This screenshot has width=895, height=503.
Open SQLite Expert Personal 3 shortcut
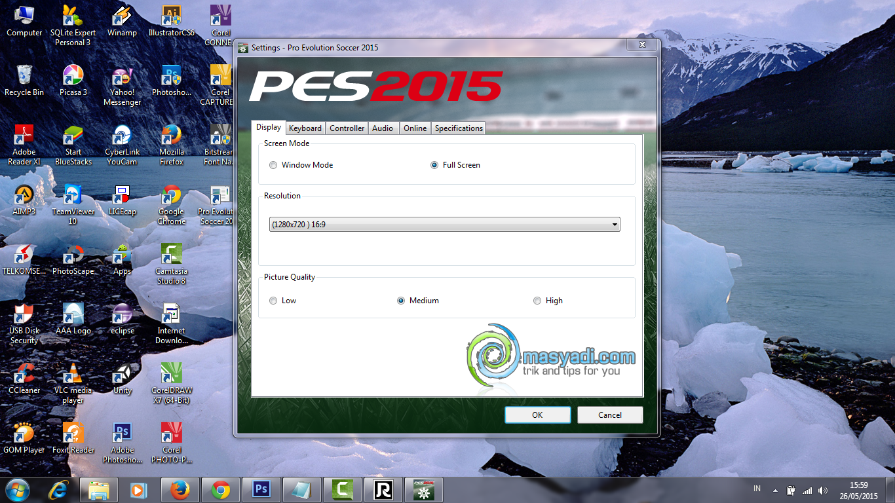pos(73,26)
